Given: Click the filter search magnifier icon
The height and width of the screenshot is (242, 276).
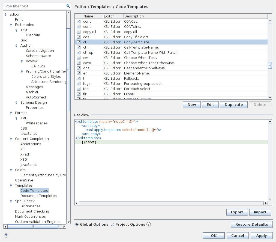Looking at the screenshot, I should (68, 6).
